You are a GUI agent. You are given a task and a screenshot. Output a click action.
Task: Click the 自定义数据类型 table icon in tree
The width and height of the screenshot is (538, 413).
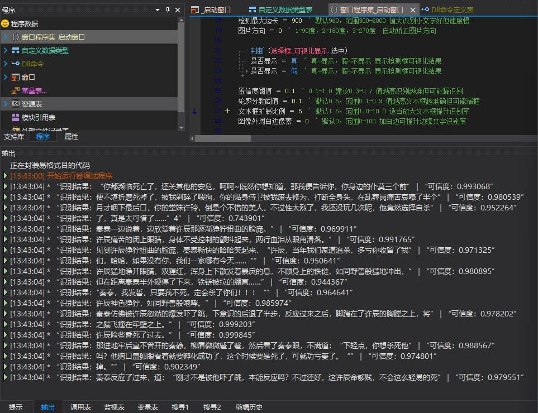(x=15, y=50)
